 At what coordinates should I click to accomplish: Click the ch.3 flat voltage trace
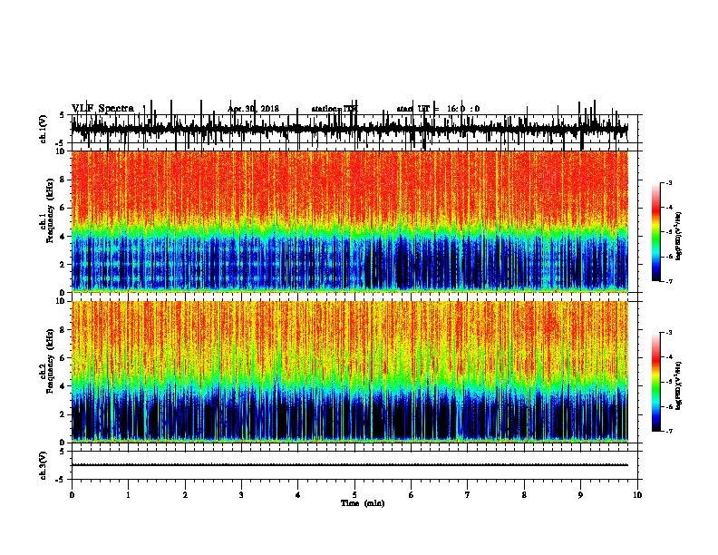point(350,465)
